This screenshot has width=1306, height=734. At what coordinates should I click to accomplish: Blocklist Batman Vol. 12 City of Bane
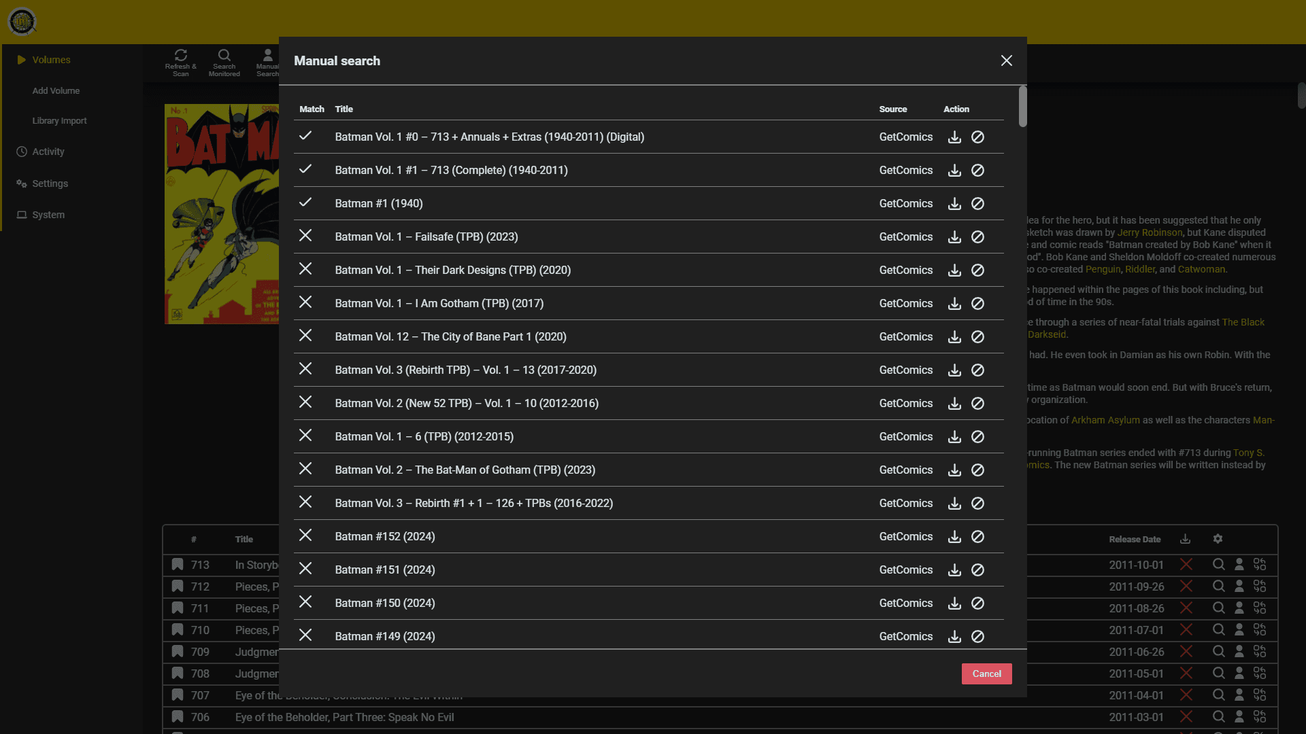point(977,337)
